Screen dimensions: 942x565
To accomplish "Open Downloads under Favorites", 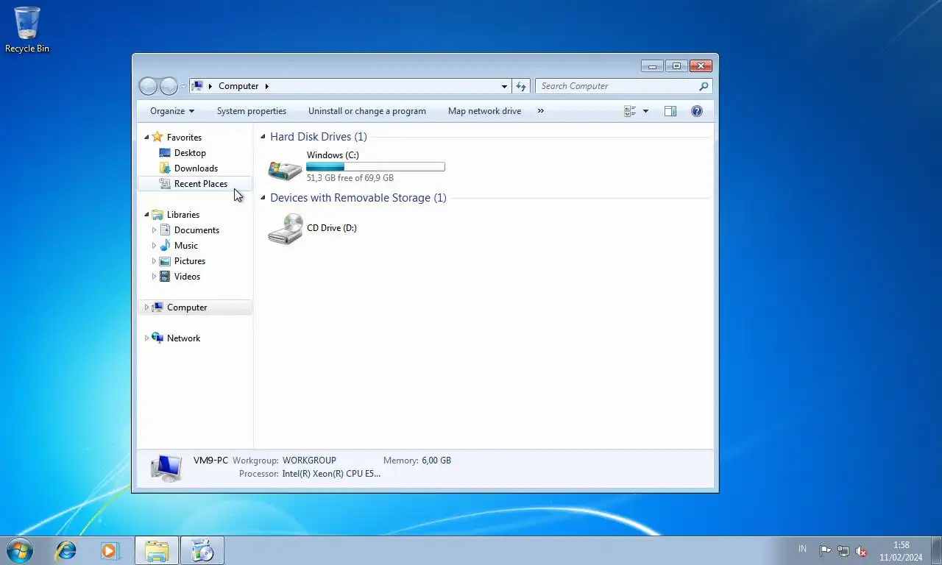I will pos(196,168).
